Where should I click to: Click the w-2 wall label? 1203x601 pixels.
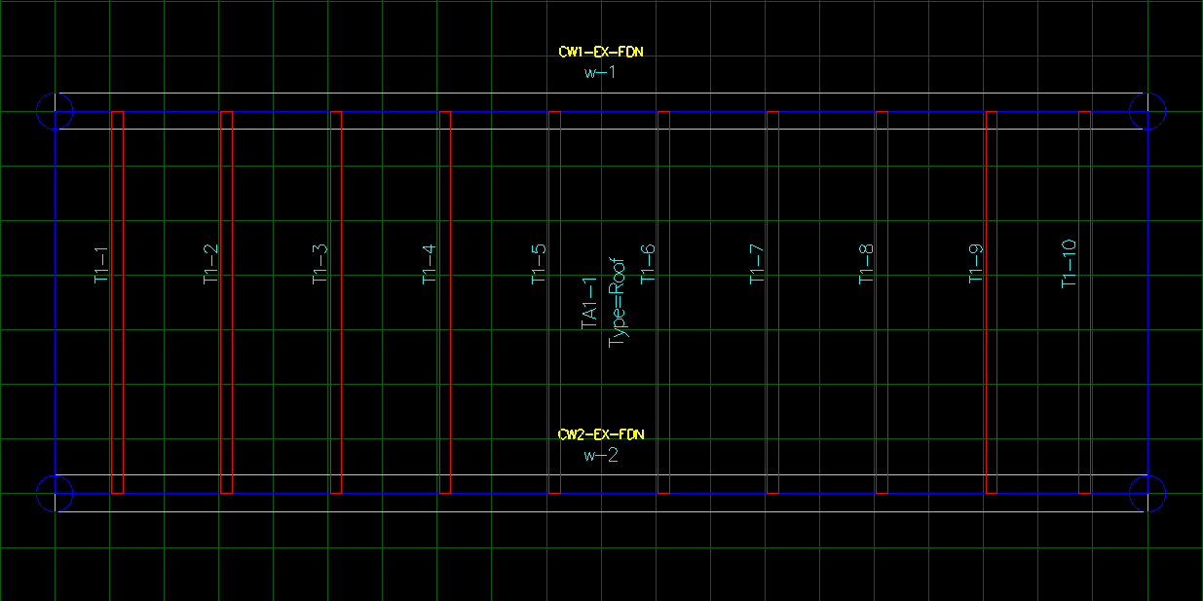click(600, 455)
